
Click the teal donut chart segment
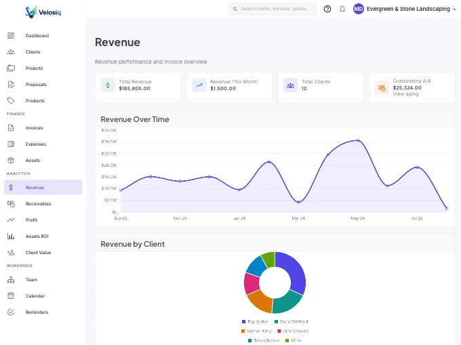287,303
